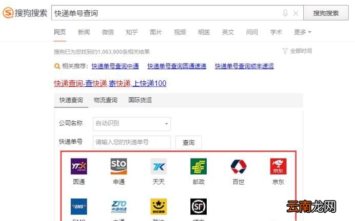This screenshot has width=355, height=221.
Task: Click the 申通 text label
Action: [119, 182]
